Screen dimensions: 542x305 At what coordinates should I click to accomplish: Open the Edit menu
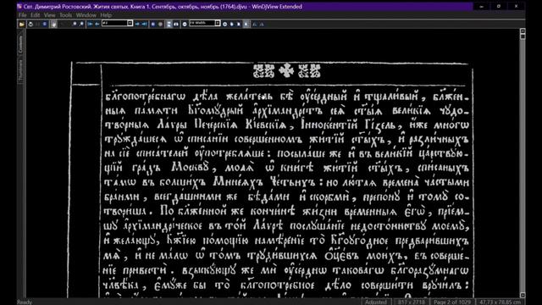click(x=35, y=15)
